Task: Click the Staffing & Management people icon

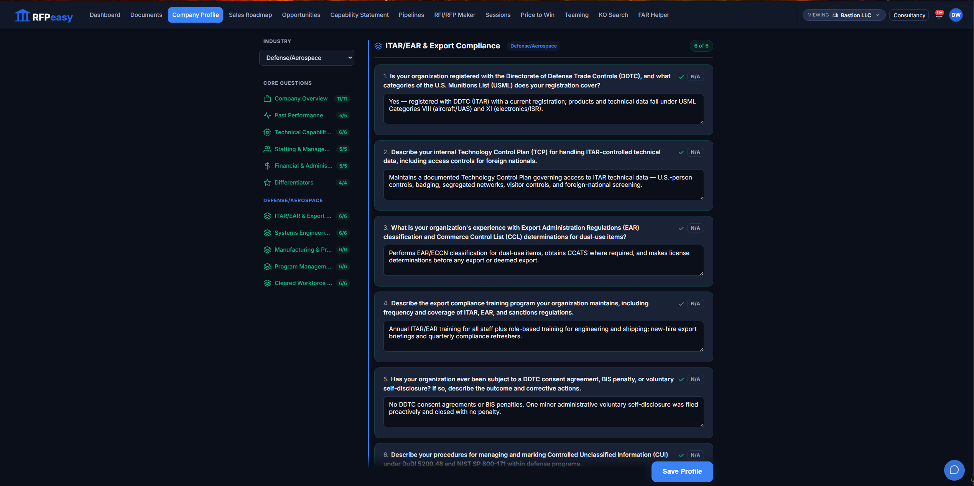Action: point(267,149)
